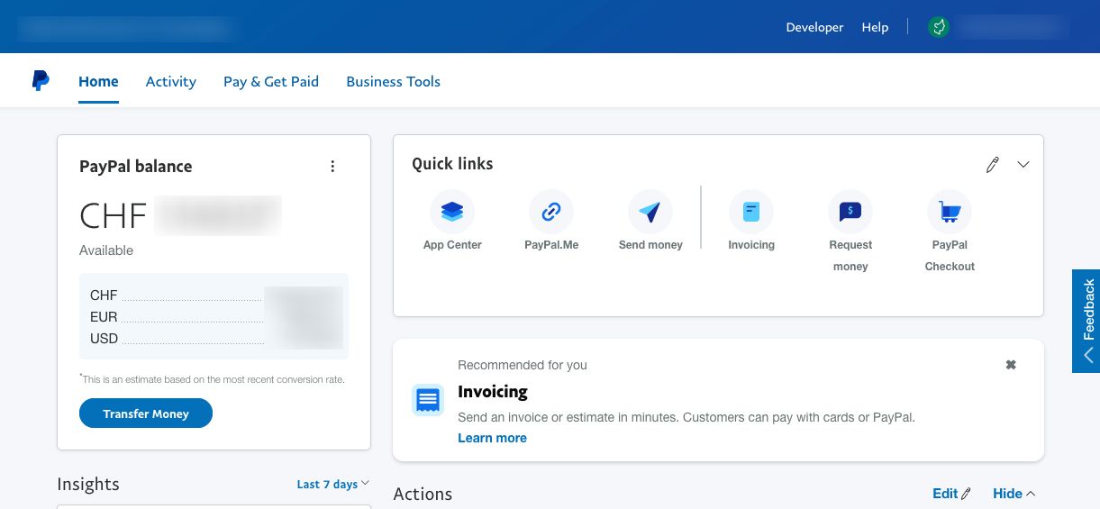Screen dimensions: 1100x509
Task: Collapse the Quick links panel chevron
Action: click(x=1023, y=165)
